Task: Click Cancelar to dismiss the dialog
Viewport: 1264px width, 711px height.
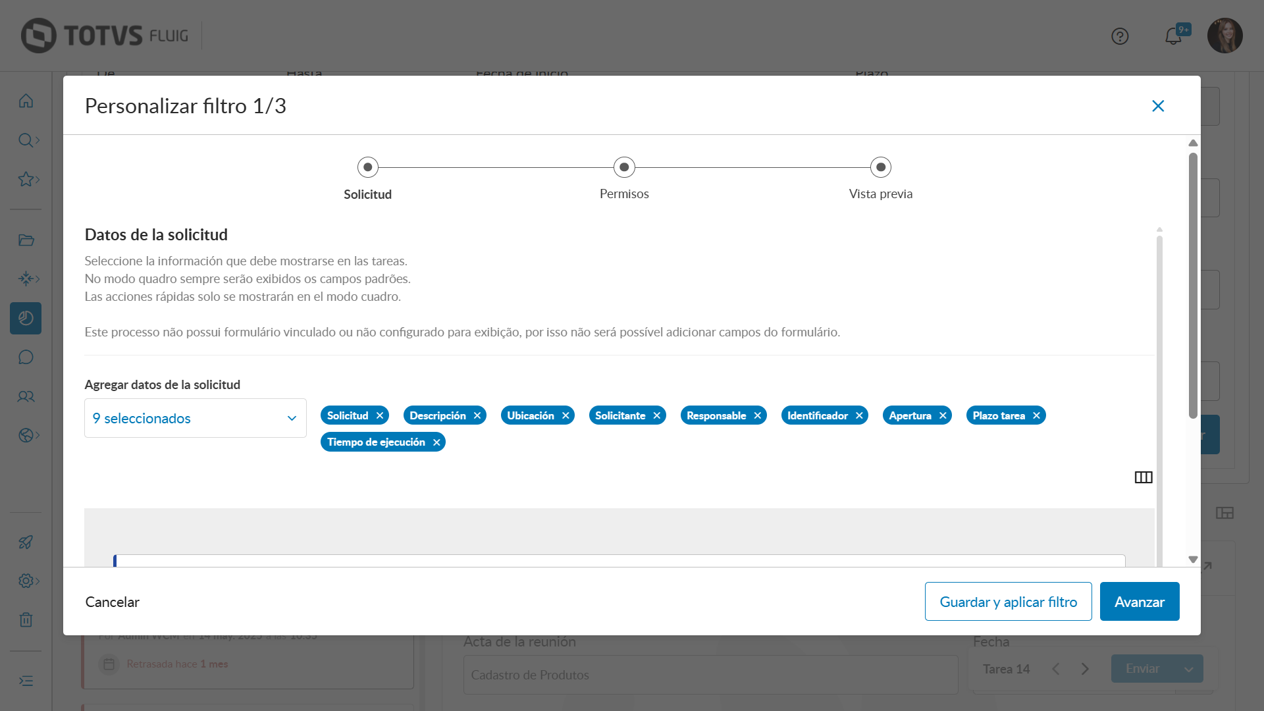Action: (113, 602)
